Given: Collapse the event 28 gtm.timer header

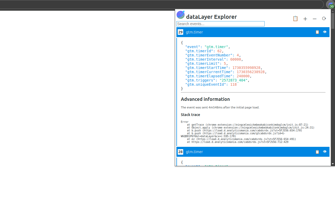Looking at the screenshot, I should click(x=253, y=152).
